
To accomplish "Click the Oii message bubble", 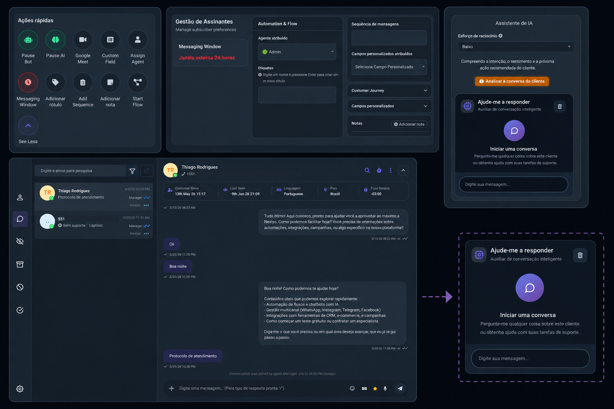I will point(172,244).
